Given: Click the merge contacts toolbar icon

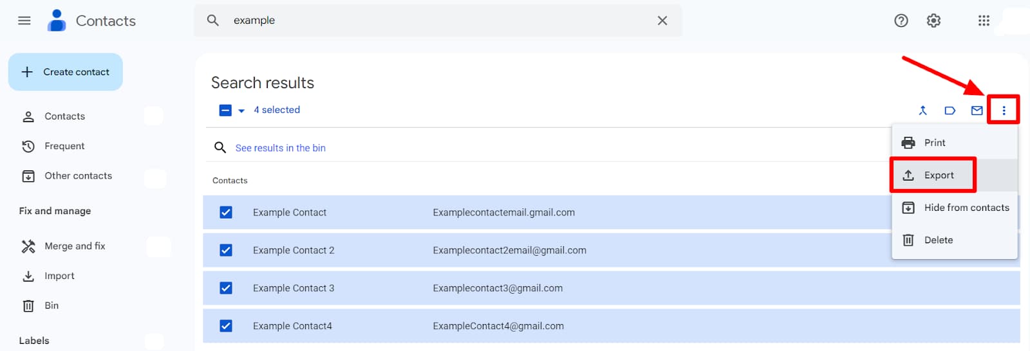Looking at the screenshot, I should tap(922, 111).
